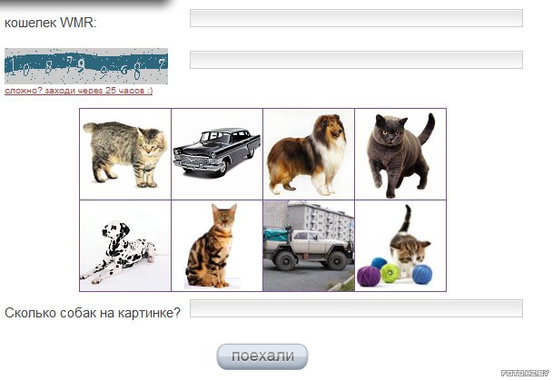Viewport: 553px width, 380px height.
Task: Click the поехали submit button
Action: [262, 356]
